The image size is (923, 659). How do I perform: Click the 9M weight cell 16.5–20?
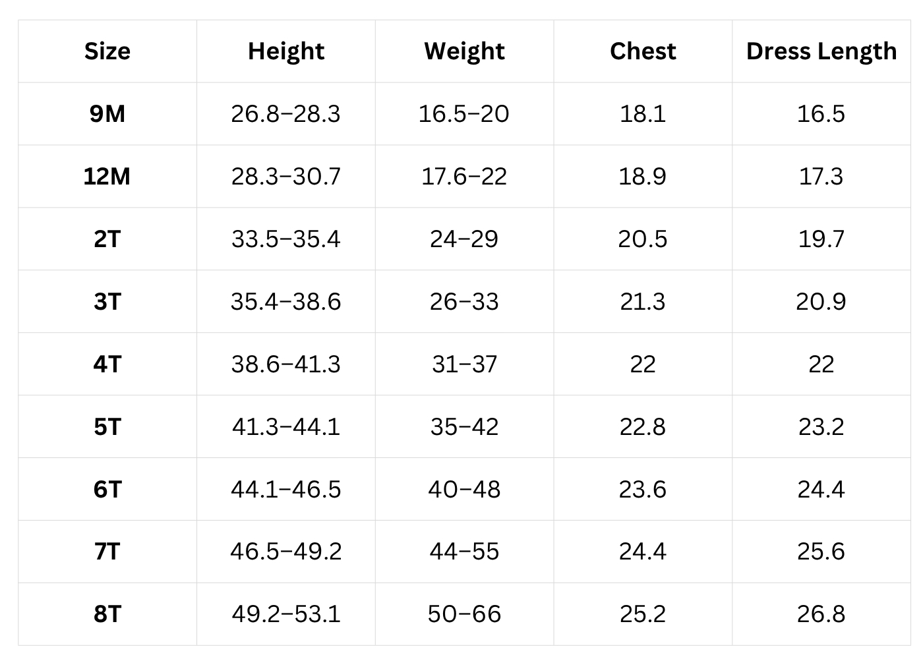(x=464, y=114)
